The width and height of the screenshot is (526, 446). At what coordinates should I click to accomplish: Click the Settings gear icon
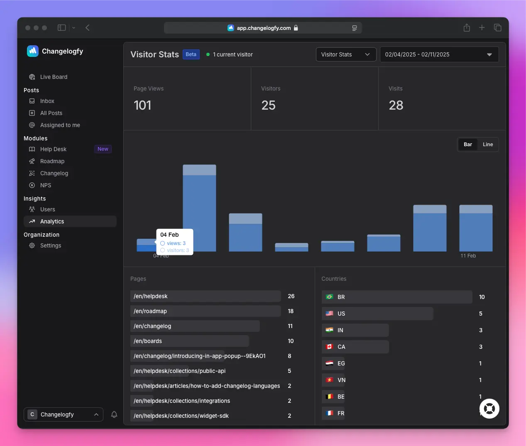[x=32, y=245]
